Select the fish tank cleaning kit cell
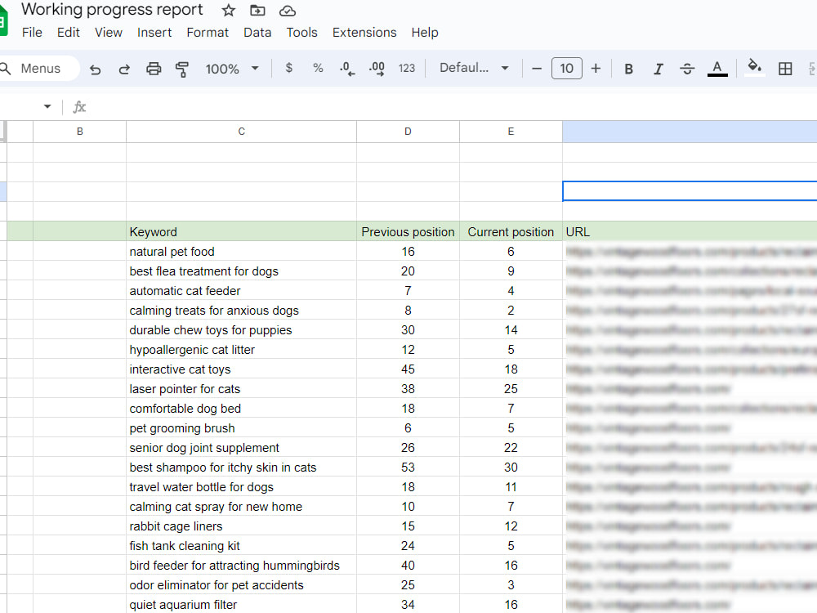This screenshot has height=613, width=817. pos(241,546)
